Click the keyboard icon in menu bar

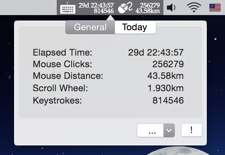[67, 8]
